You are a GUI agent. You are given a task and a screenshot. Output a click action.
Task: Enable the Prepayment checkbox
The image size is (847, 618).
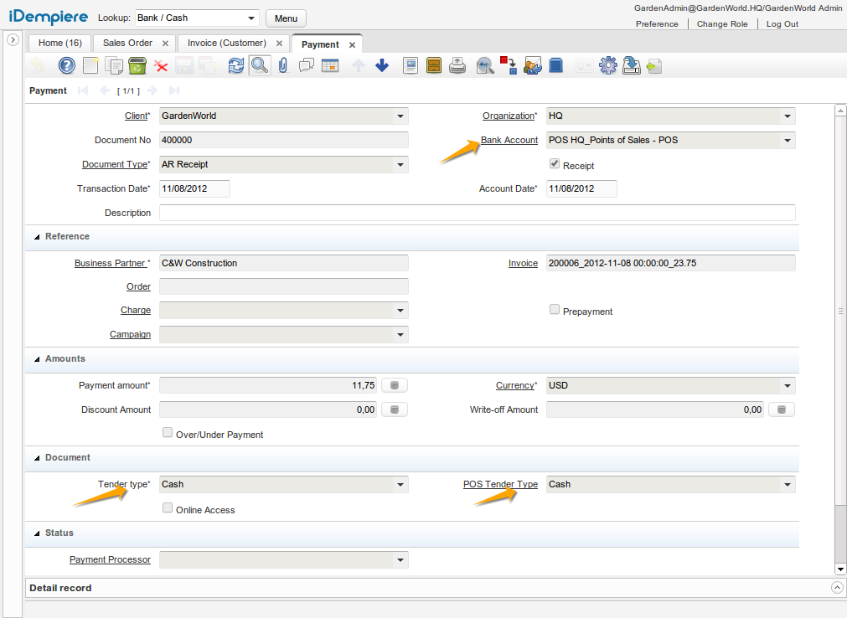coord(554,310)
